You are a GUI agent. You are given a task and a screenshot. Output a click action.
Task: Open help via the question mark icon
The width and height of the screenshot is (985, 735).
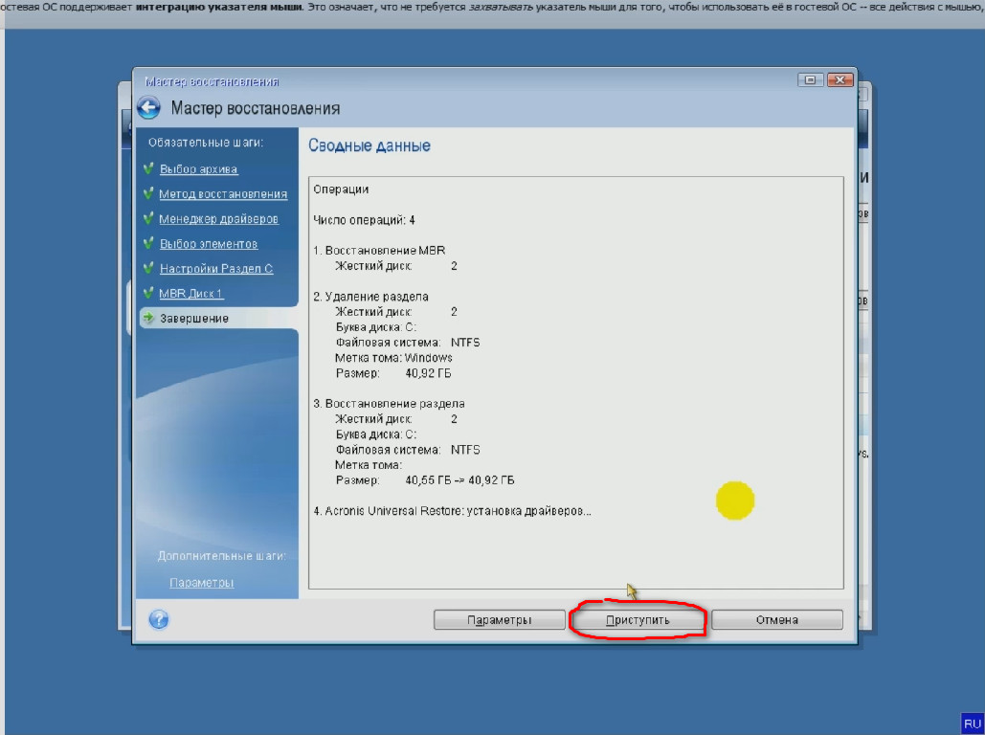tap(159, 620)
